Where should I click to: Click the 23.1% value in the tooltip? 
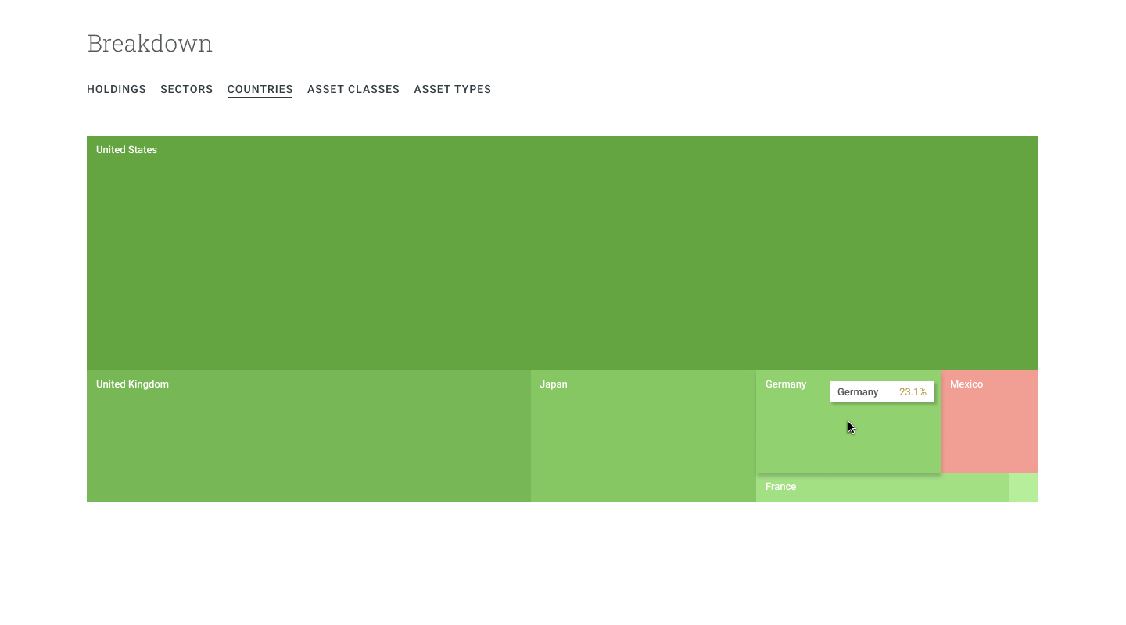point(913,392)
